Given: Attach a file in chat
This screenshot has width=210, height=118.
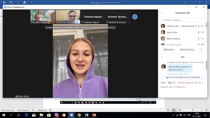Looking at the screenshot, I should [x=196, y=83].
